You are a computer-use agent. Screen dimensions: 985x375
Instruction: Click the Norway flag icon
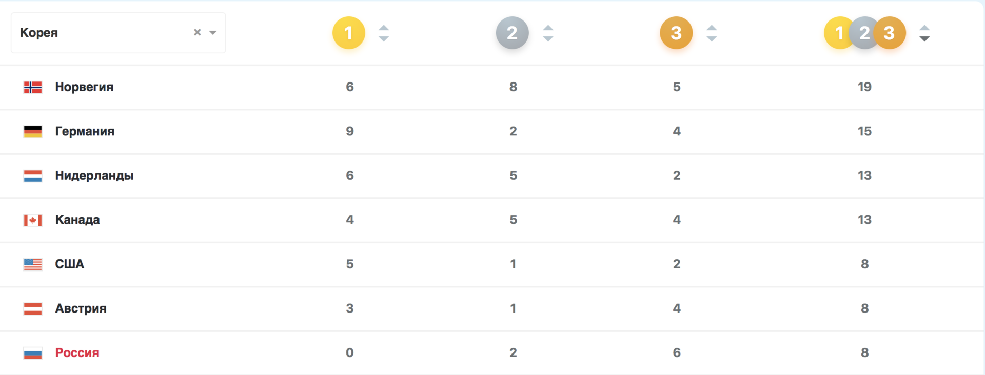(x=33, y=87)
